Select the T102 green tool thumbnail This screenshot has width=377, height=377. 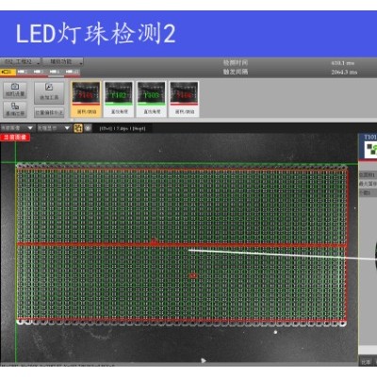(x=119, y=99)
